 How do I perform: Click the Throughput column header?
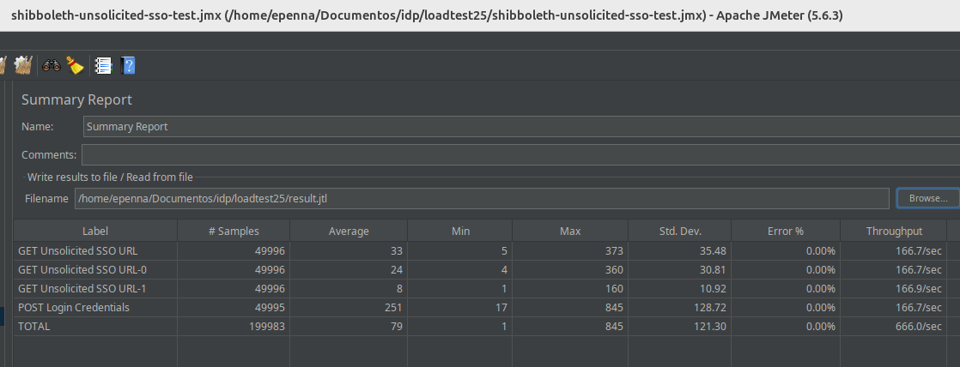(894, 231)
